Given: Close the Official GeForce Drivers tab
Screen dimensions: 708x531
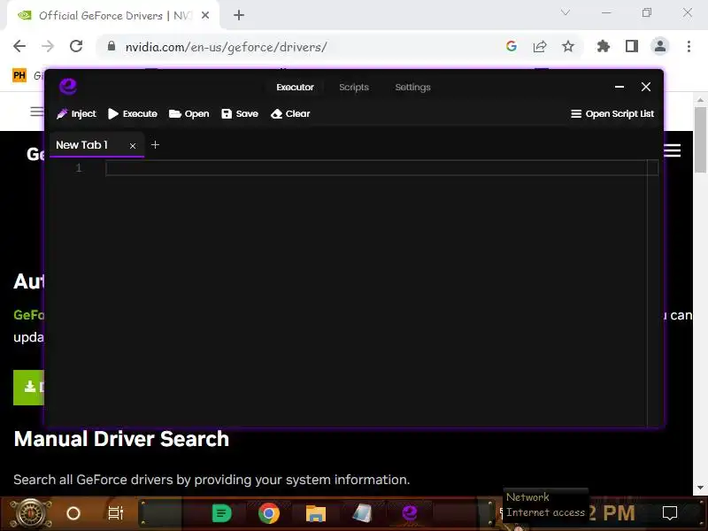Looking at the screenshot, I should tap(205, 15).
